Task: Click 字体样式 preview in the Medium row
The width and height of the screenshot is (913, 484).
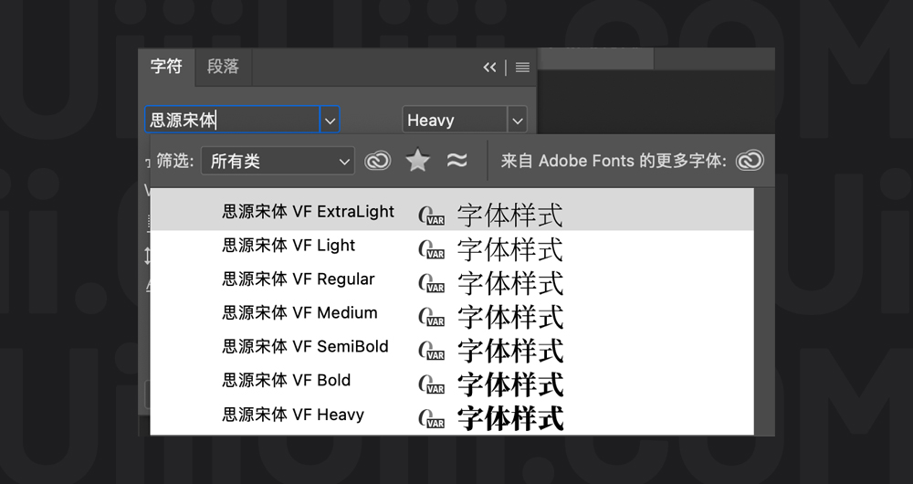Action: pyautogui.click(x=510, y=317)
